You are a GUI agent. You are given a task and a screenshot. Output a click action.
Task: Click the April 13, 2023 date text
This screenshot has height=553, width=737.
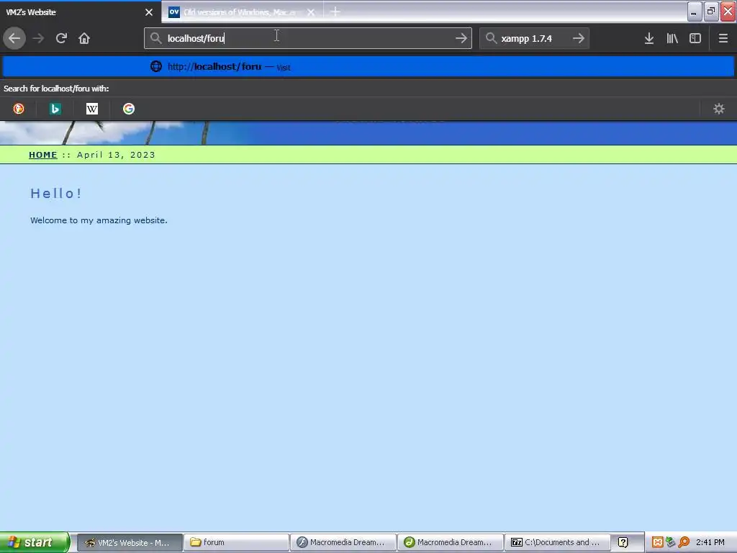pos(116,155)
